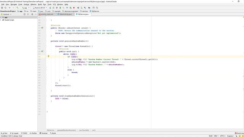Open the Run tool window button
244x137 pixels.
[x=4, y=133]
